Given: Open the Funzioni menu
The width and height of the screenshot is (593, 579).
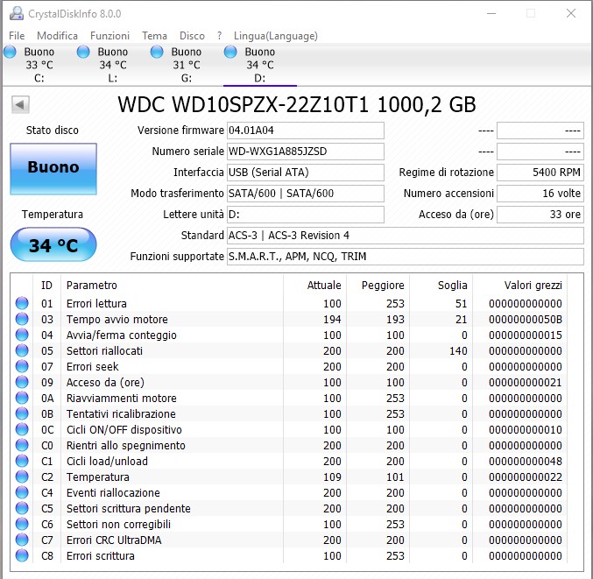Looking at the screenshot, I should (109, 36).
